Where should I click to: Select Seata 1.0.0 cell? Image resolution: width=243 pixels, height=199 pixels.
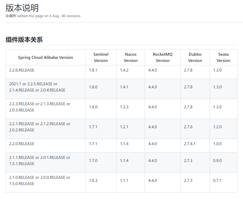coord(224,146)
